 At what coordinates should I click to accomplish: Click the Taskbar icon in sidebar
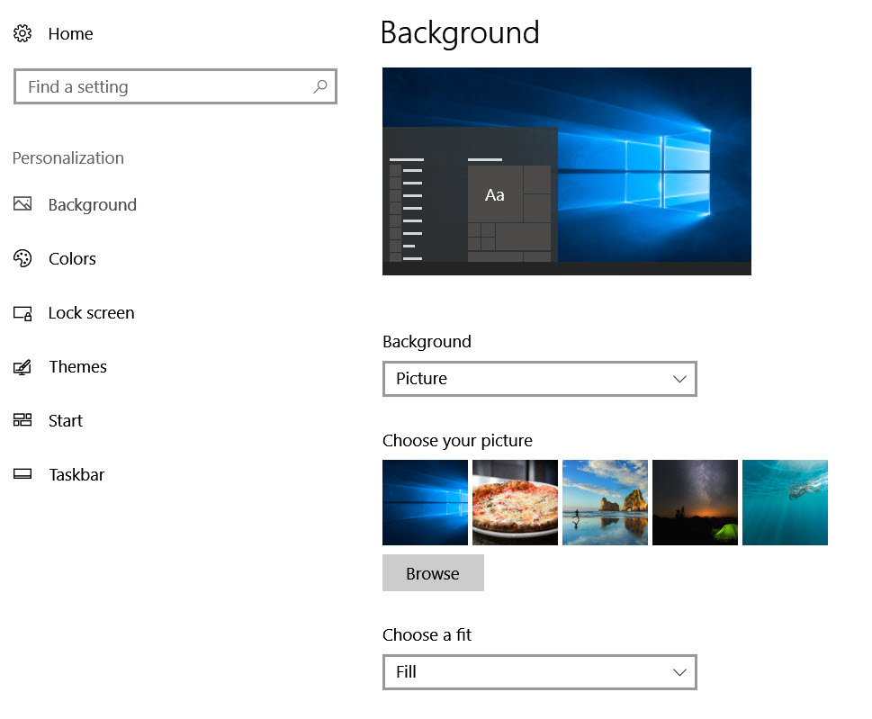22,474
